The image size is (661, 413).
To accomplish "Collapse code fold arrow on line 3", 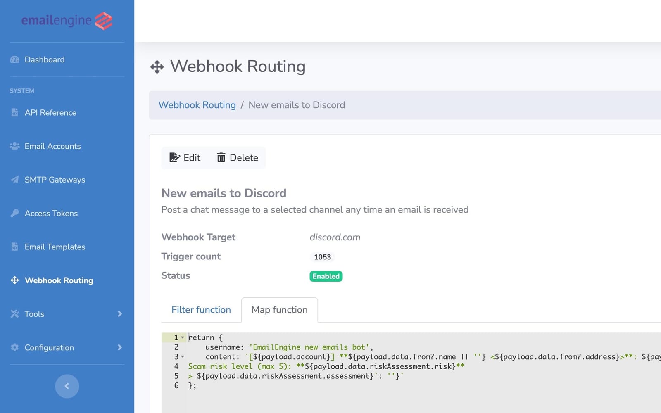I will point(183,357).
